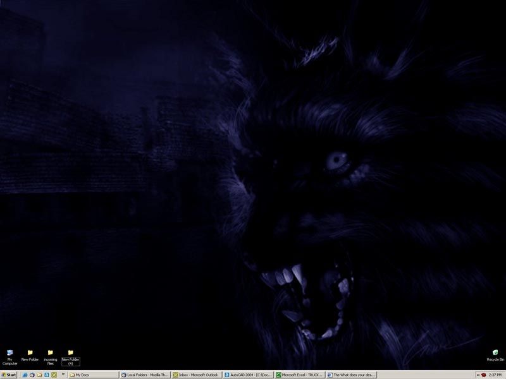The width and height of the screenshot is (506, 379).
Task: Switch to Local Folders - Mozilla Thunderbird window
Action: 145,375
